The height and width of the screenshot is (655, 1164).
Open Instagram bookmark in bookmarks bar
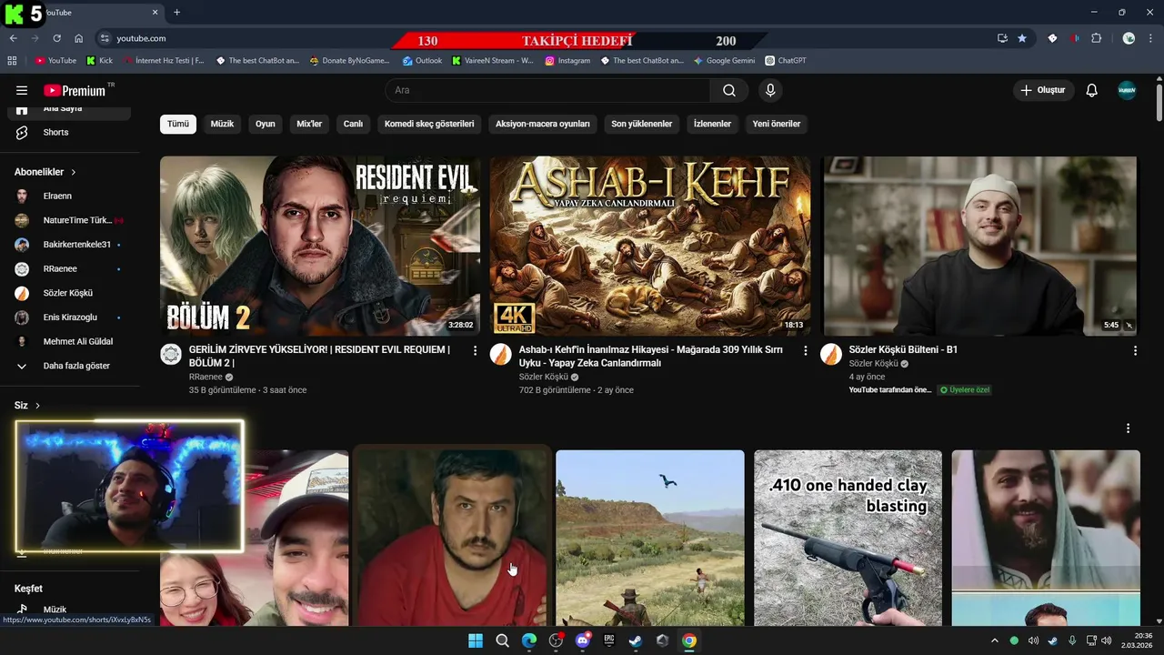point(567,61)
